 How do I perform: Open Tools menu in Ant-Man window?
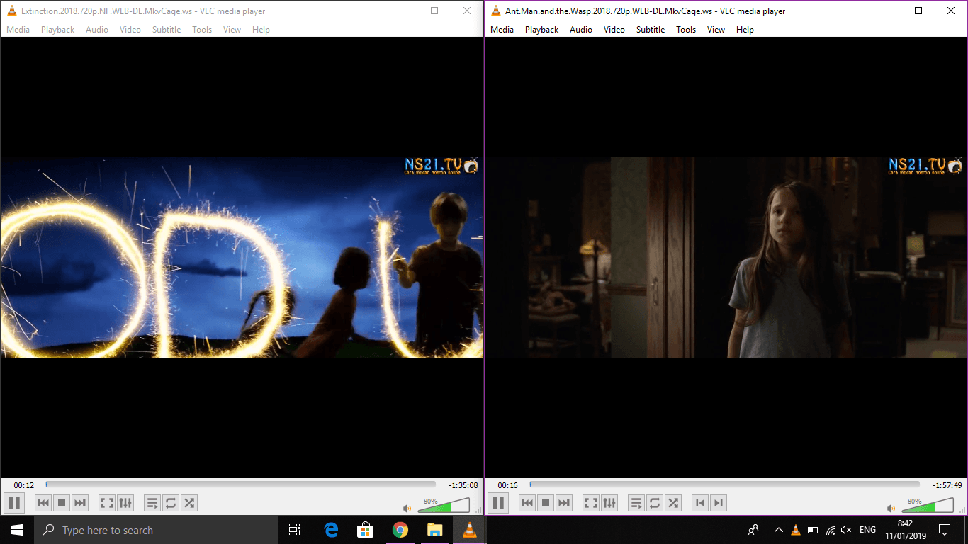(x=686, y=30)
